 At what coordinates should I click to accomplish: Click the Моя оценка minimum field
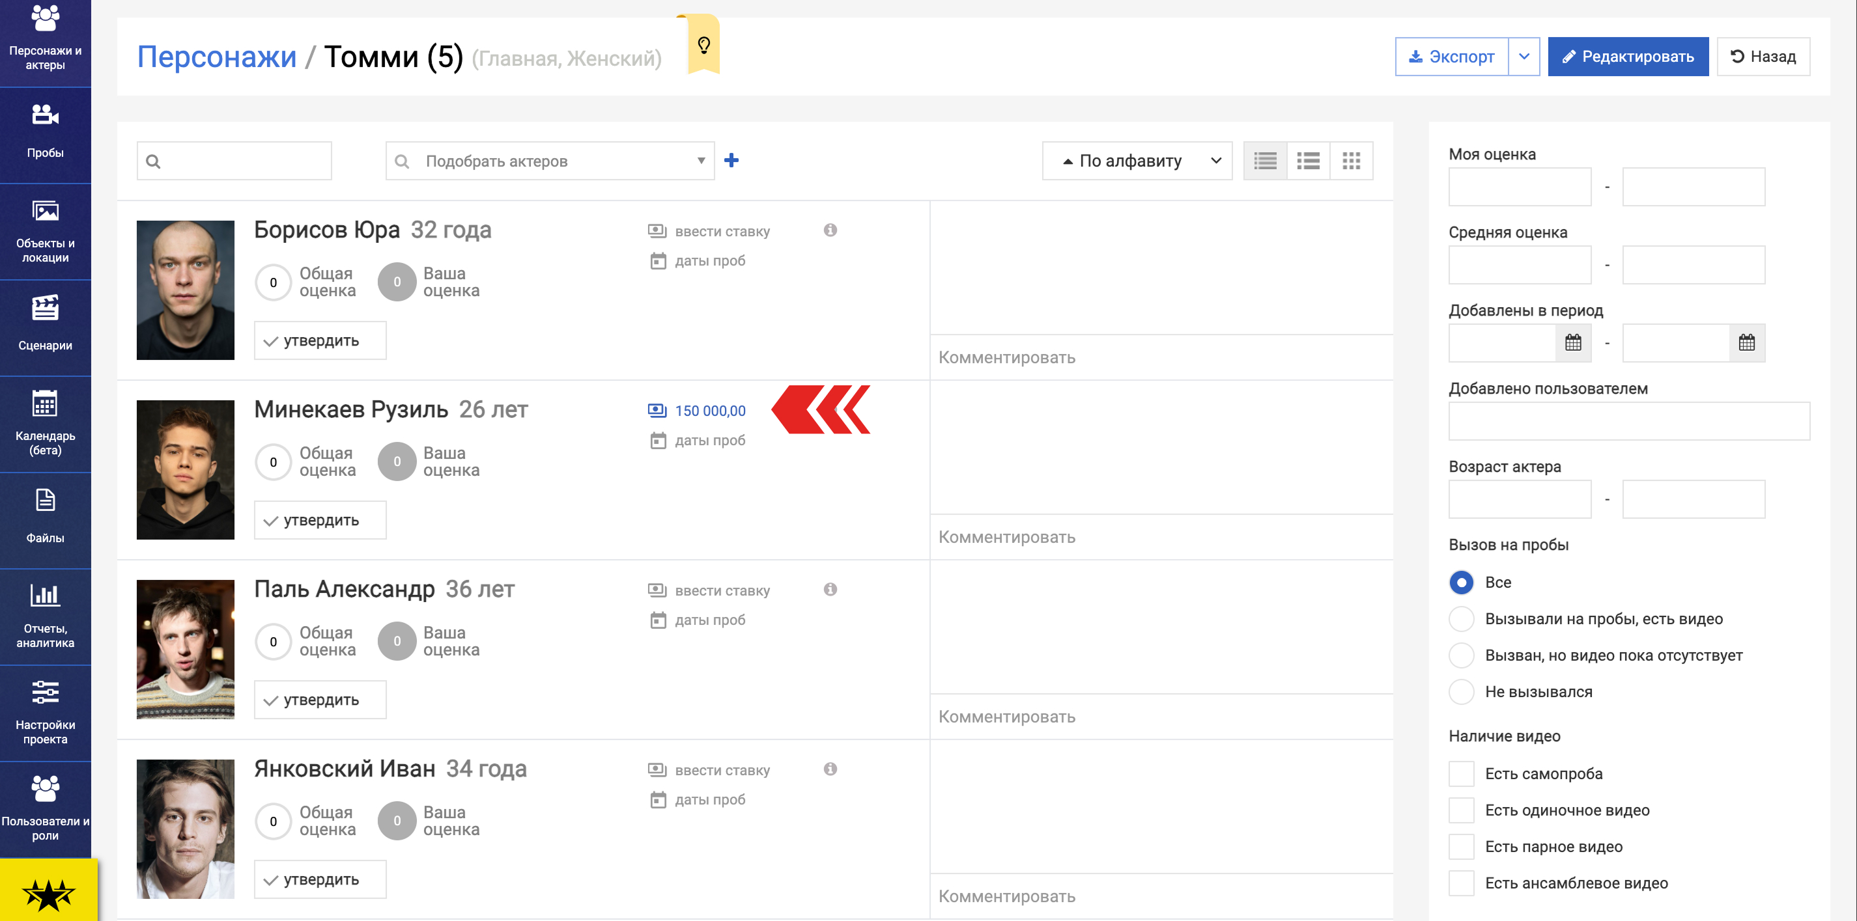(1520, 187)
